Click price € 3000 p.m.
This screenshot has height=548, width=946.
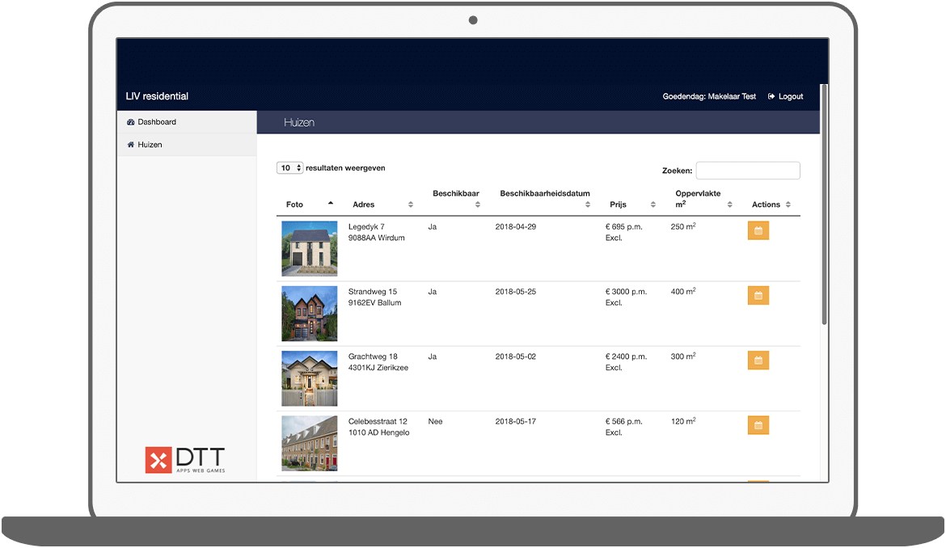[626, 292]
